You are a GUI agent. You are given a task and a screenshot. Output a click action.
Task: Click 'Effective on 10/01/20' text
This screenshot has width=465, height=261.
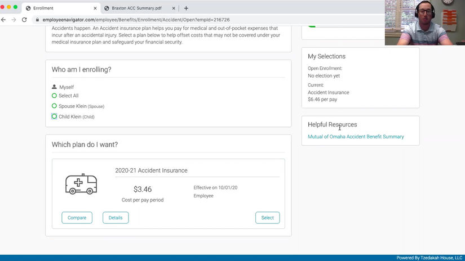215,188
